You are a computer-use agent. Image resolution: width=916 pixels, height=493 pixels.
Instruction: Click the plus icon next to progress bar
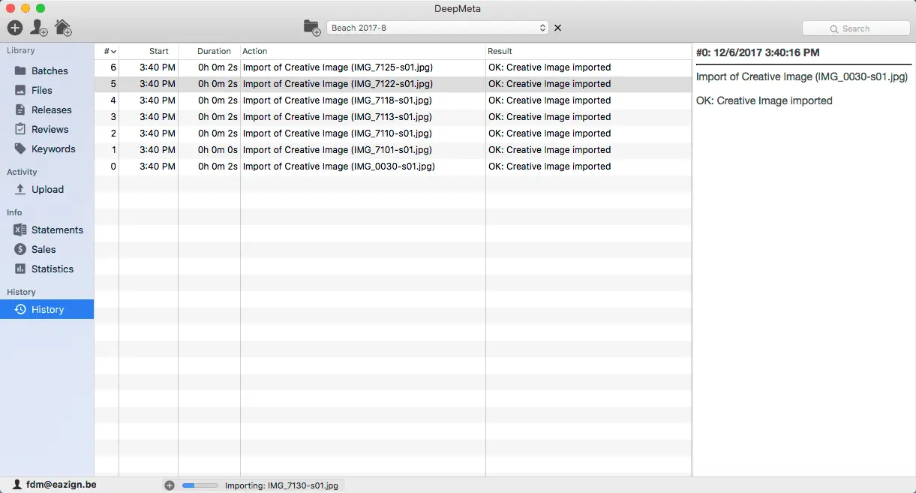(170, 485)
